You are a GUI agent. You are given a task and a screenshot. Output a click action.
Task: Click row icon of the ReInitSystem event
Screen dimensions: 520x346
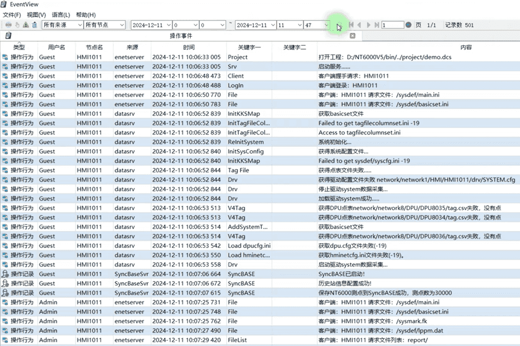(x=5, y=142)
